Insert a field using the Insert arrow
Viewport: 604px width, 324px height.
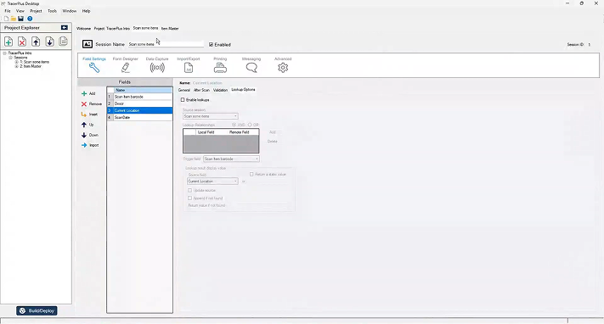(x=84, y=115)
